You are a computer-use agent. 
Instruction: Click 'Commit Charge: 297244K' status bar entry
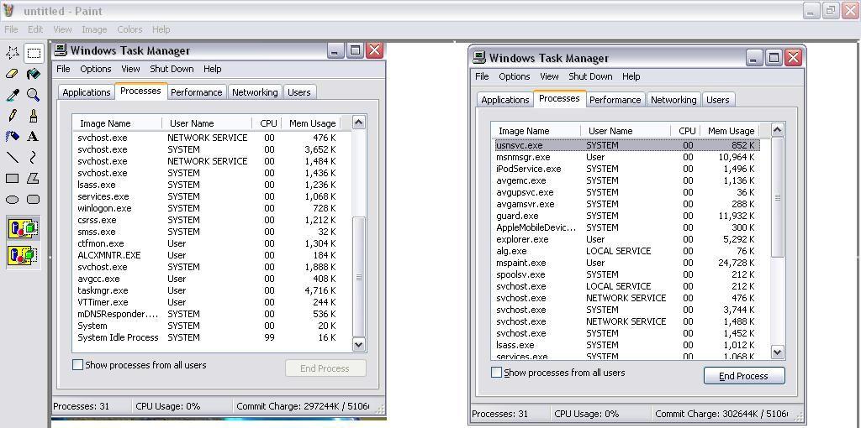click(303, 407)
